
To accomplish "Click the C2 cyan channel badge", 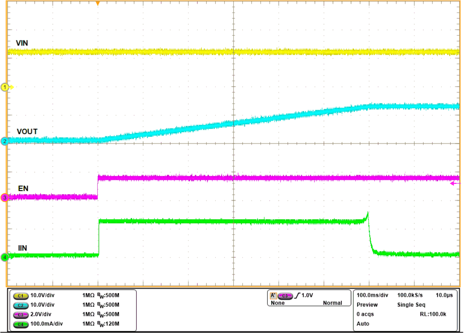I will click(21, 305).
